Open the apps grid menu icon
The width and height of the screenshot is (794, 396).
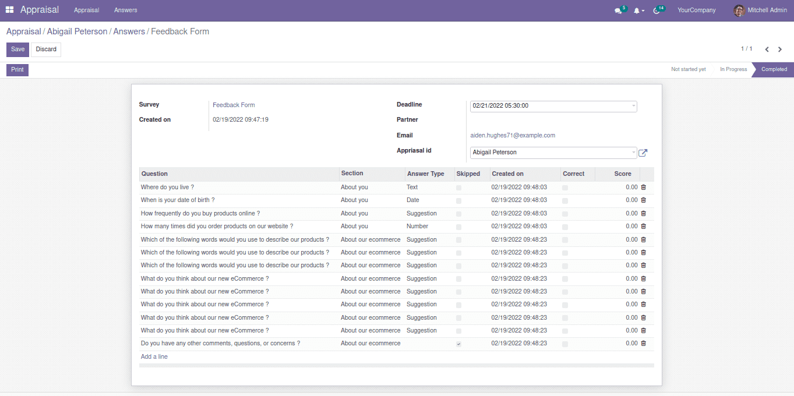pos(9,10)
